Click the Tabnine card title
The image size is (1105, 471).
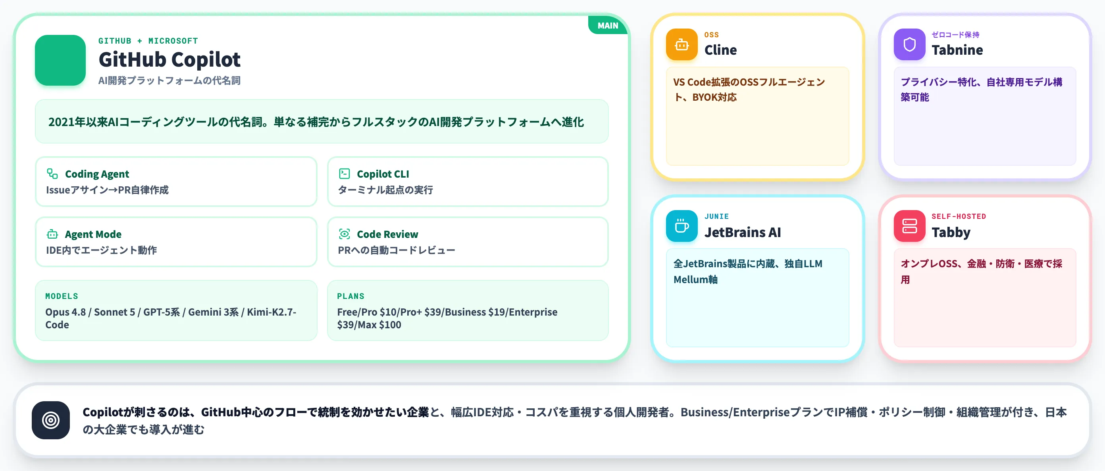[957, 50]
